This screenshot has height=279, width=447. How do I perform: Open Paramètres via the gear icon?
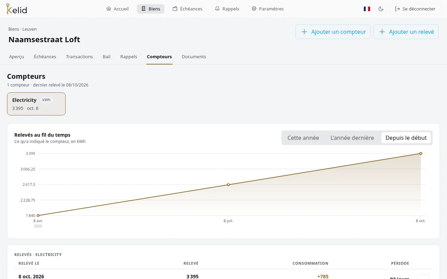point(268,9)
